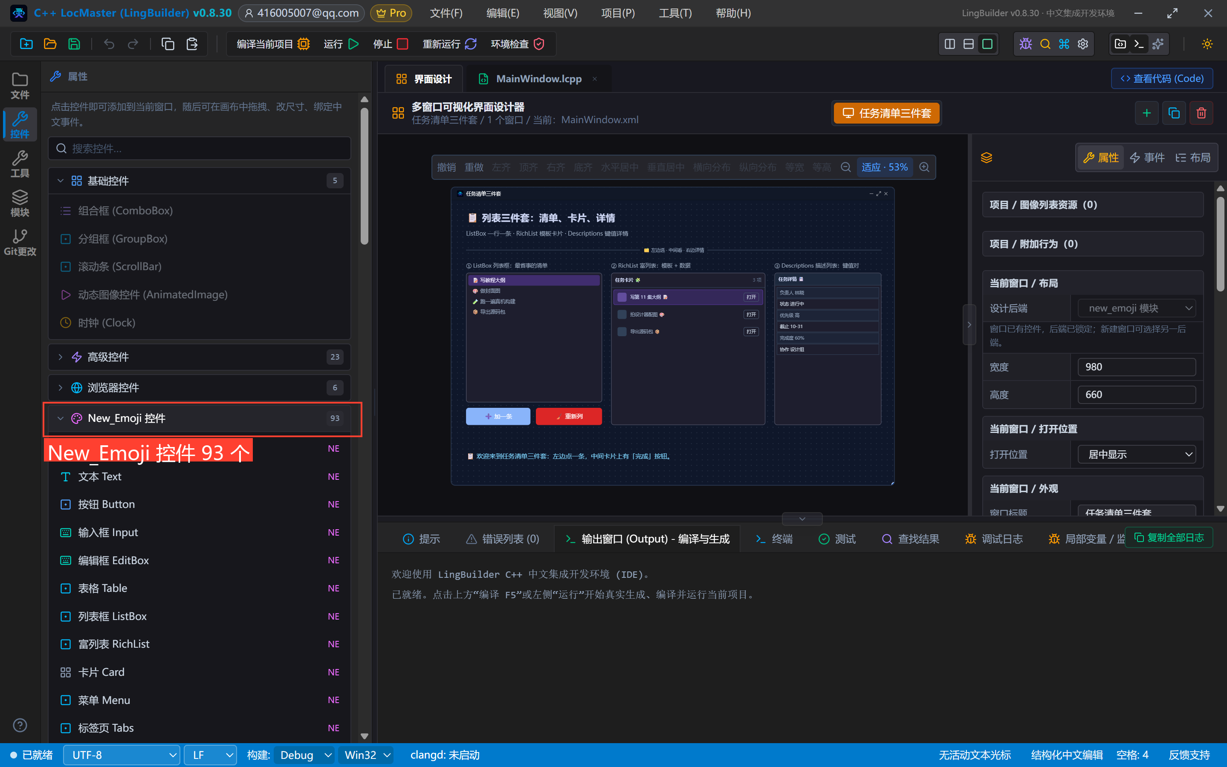
Task: Click the AI sparkle icon
Action: [x=1158, y=44]
